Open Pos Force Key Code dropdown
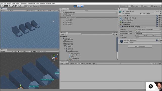 [x=148, y=32]
